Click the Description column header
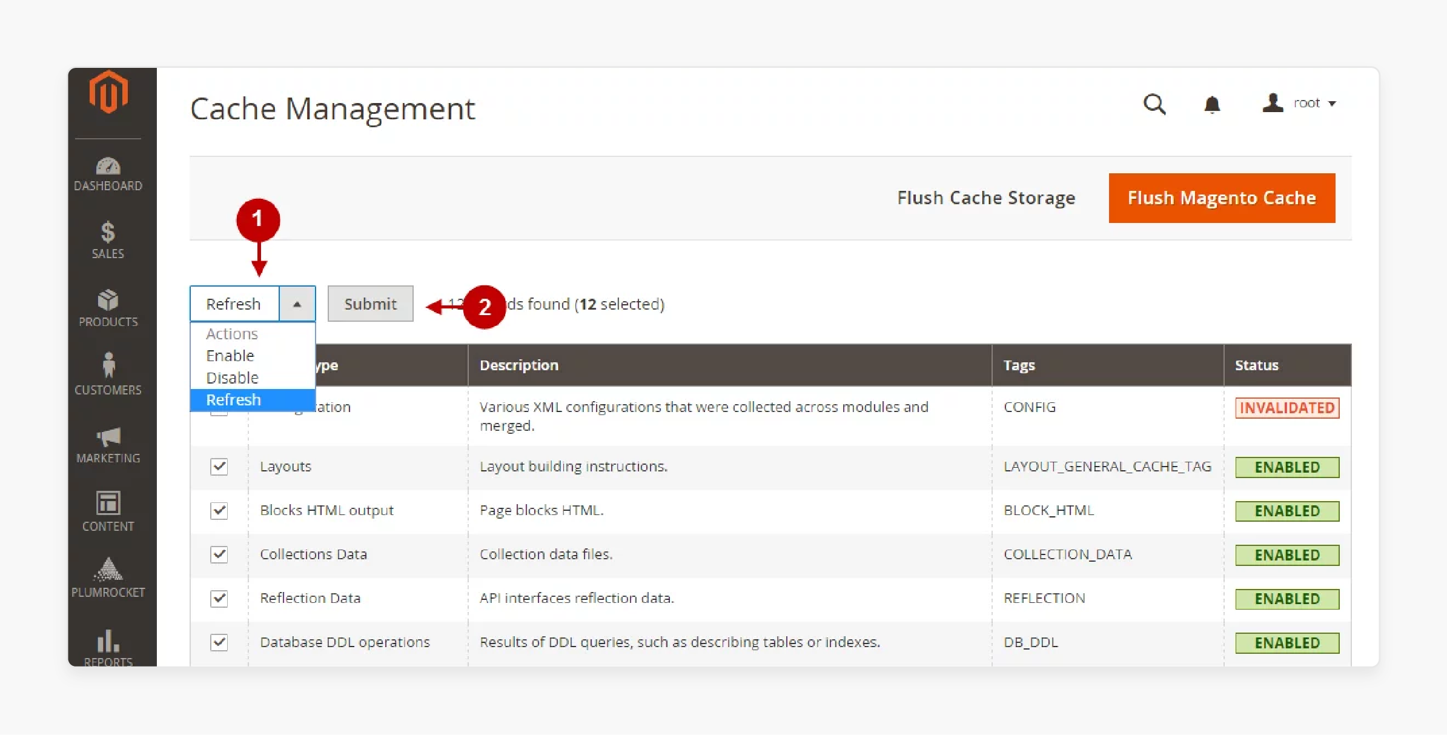1447x735 pixels. (729, 365)
